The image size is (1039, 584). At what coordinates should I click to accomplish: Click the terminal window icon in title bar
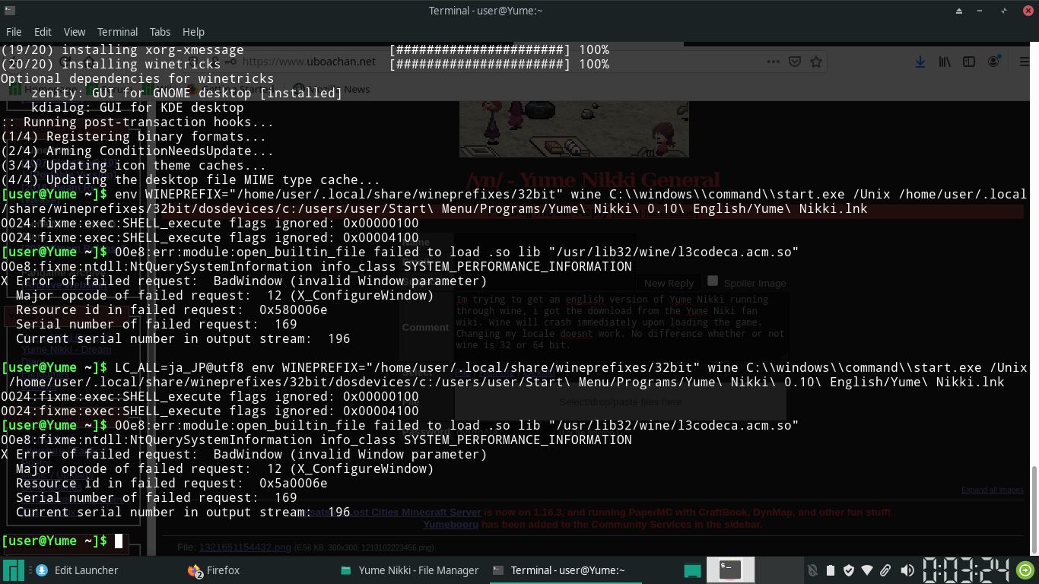9,10
